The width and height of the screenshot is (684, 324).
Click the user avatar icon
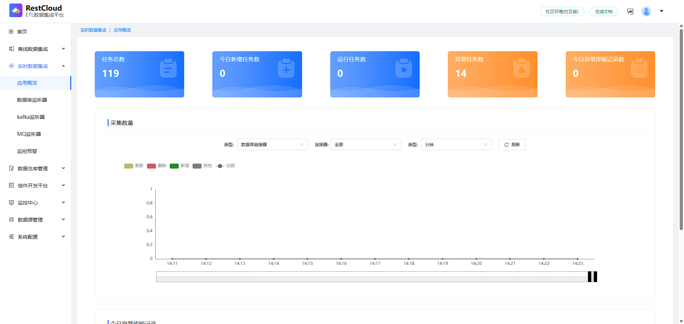coord(646,11)
